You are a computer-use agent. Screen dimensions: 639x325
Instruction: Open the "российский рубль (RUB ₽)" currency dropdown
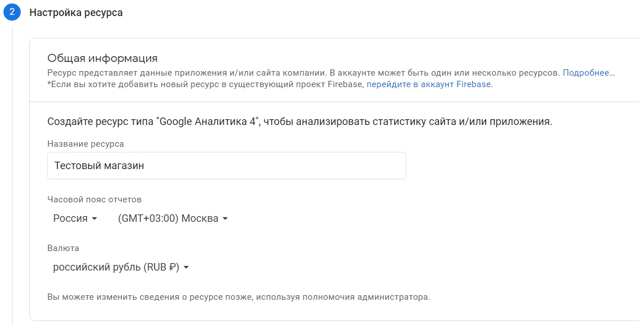pos(121,267)
